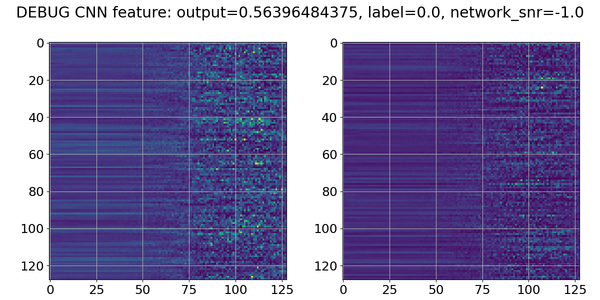Viewport: 600px width, 300px height.
Task: Click x-axis label 125 on left plot
Action: click(281, 289)
